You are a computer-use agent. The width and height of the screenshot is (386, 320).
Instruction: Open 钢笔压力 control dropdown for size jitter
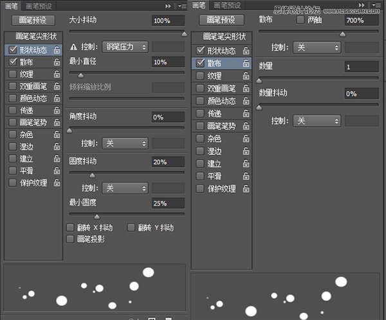coord(125,47)
